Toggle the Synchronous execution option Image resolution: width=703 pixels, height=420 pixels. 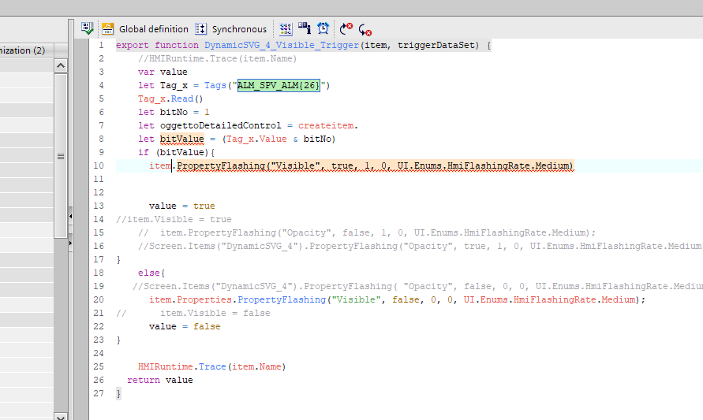coord(238,29)
